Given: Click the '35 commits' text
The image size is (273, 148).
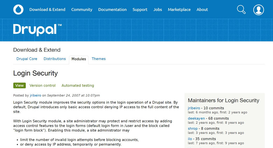Looking at the screenshot, I should [205, 139].
